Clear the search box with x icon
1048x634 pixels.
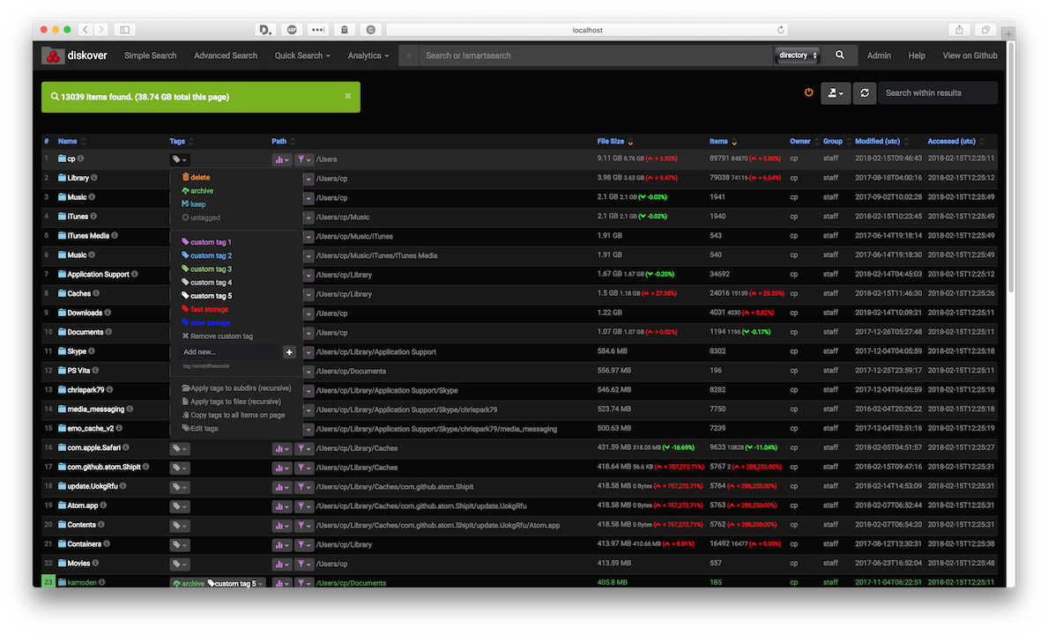pos(408,55)
